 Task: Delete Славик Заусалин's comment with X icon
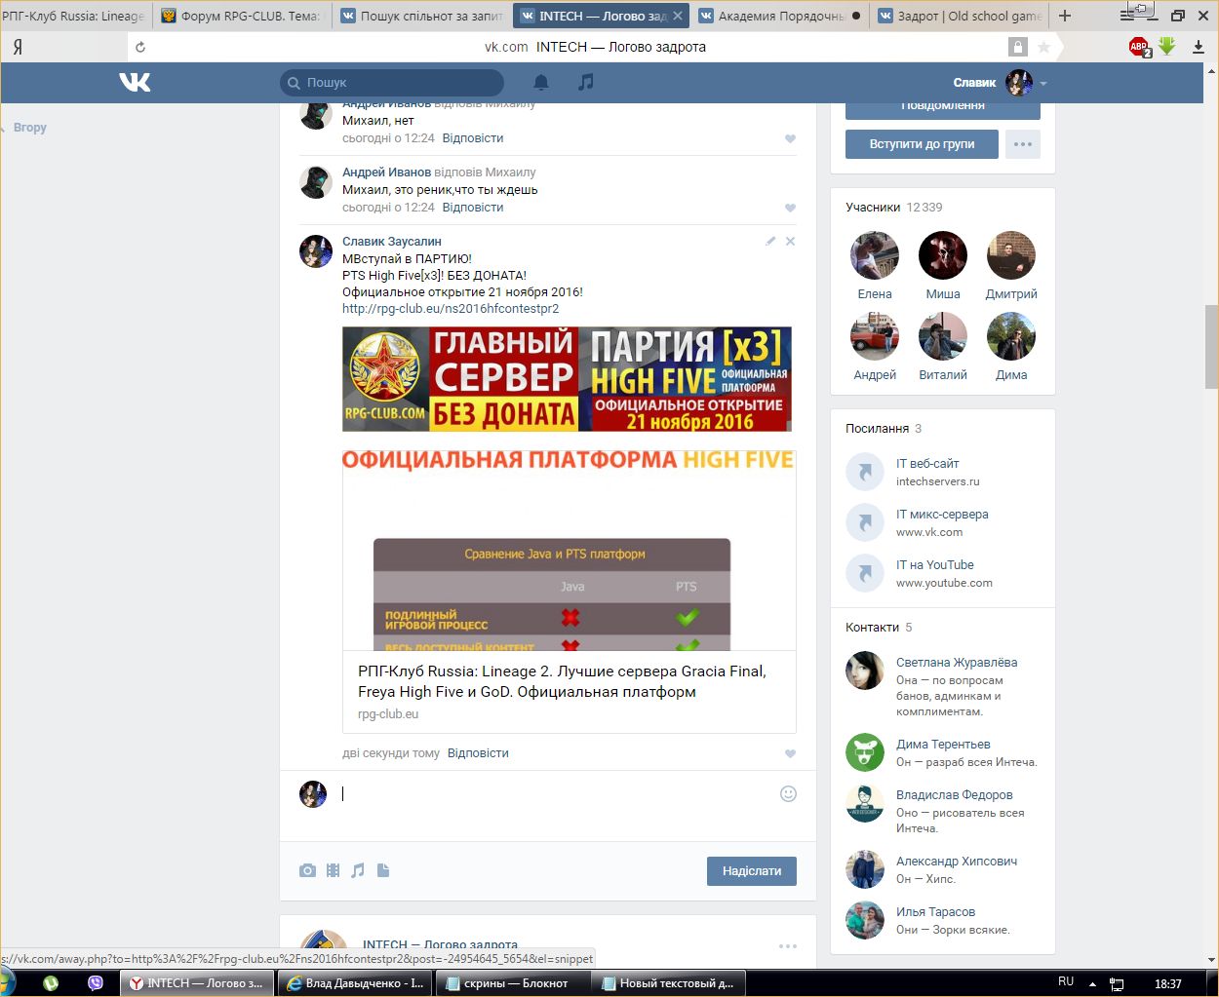pyautogui.click(x=790, y=241)
